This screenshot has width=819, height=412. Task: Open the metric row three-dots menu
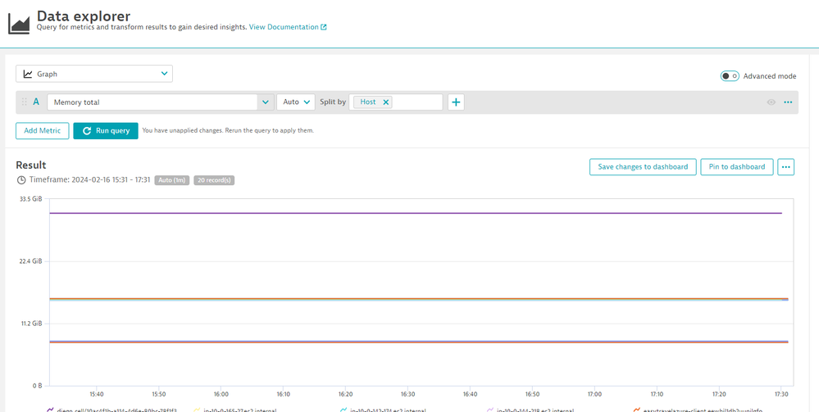788,102
